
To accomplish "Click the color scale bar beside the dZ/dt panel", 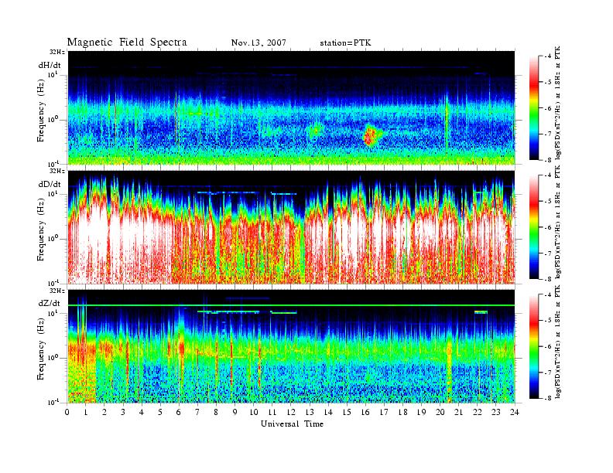I will coord(534,346).
